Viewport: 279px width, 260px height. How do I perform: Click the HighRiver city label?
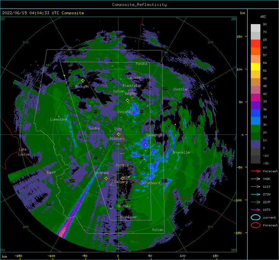click(x=129, y=217)
